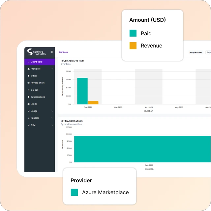The width and height of the screenshot is (211, 211).
Task: Click the Subscriptions check icon
Action: [x=29, y=97]
